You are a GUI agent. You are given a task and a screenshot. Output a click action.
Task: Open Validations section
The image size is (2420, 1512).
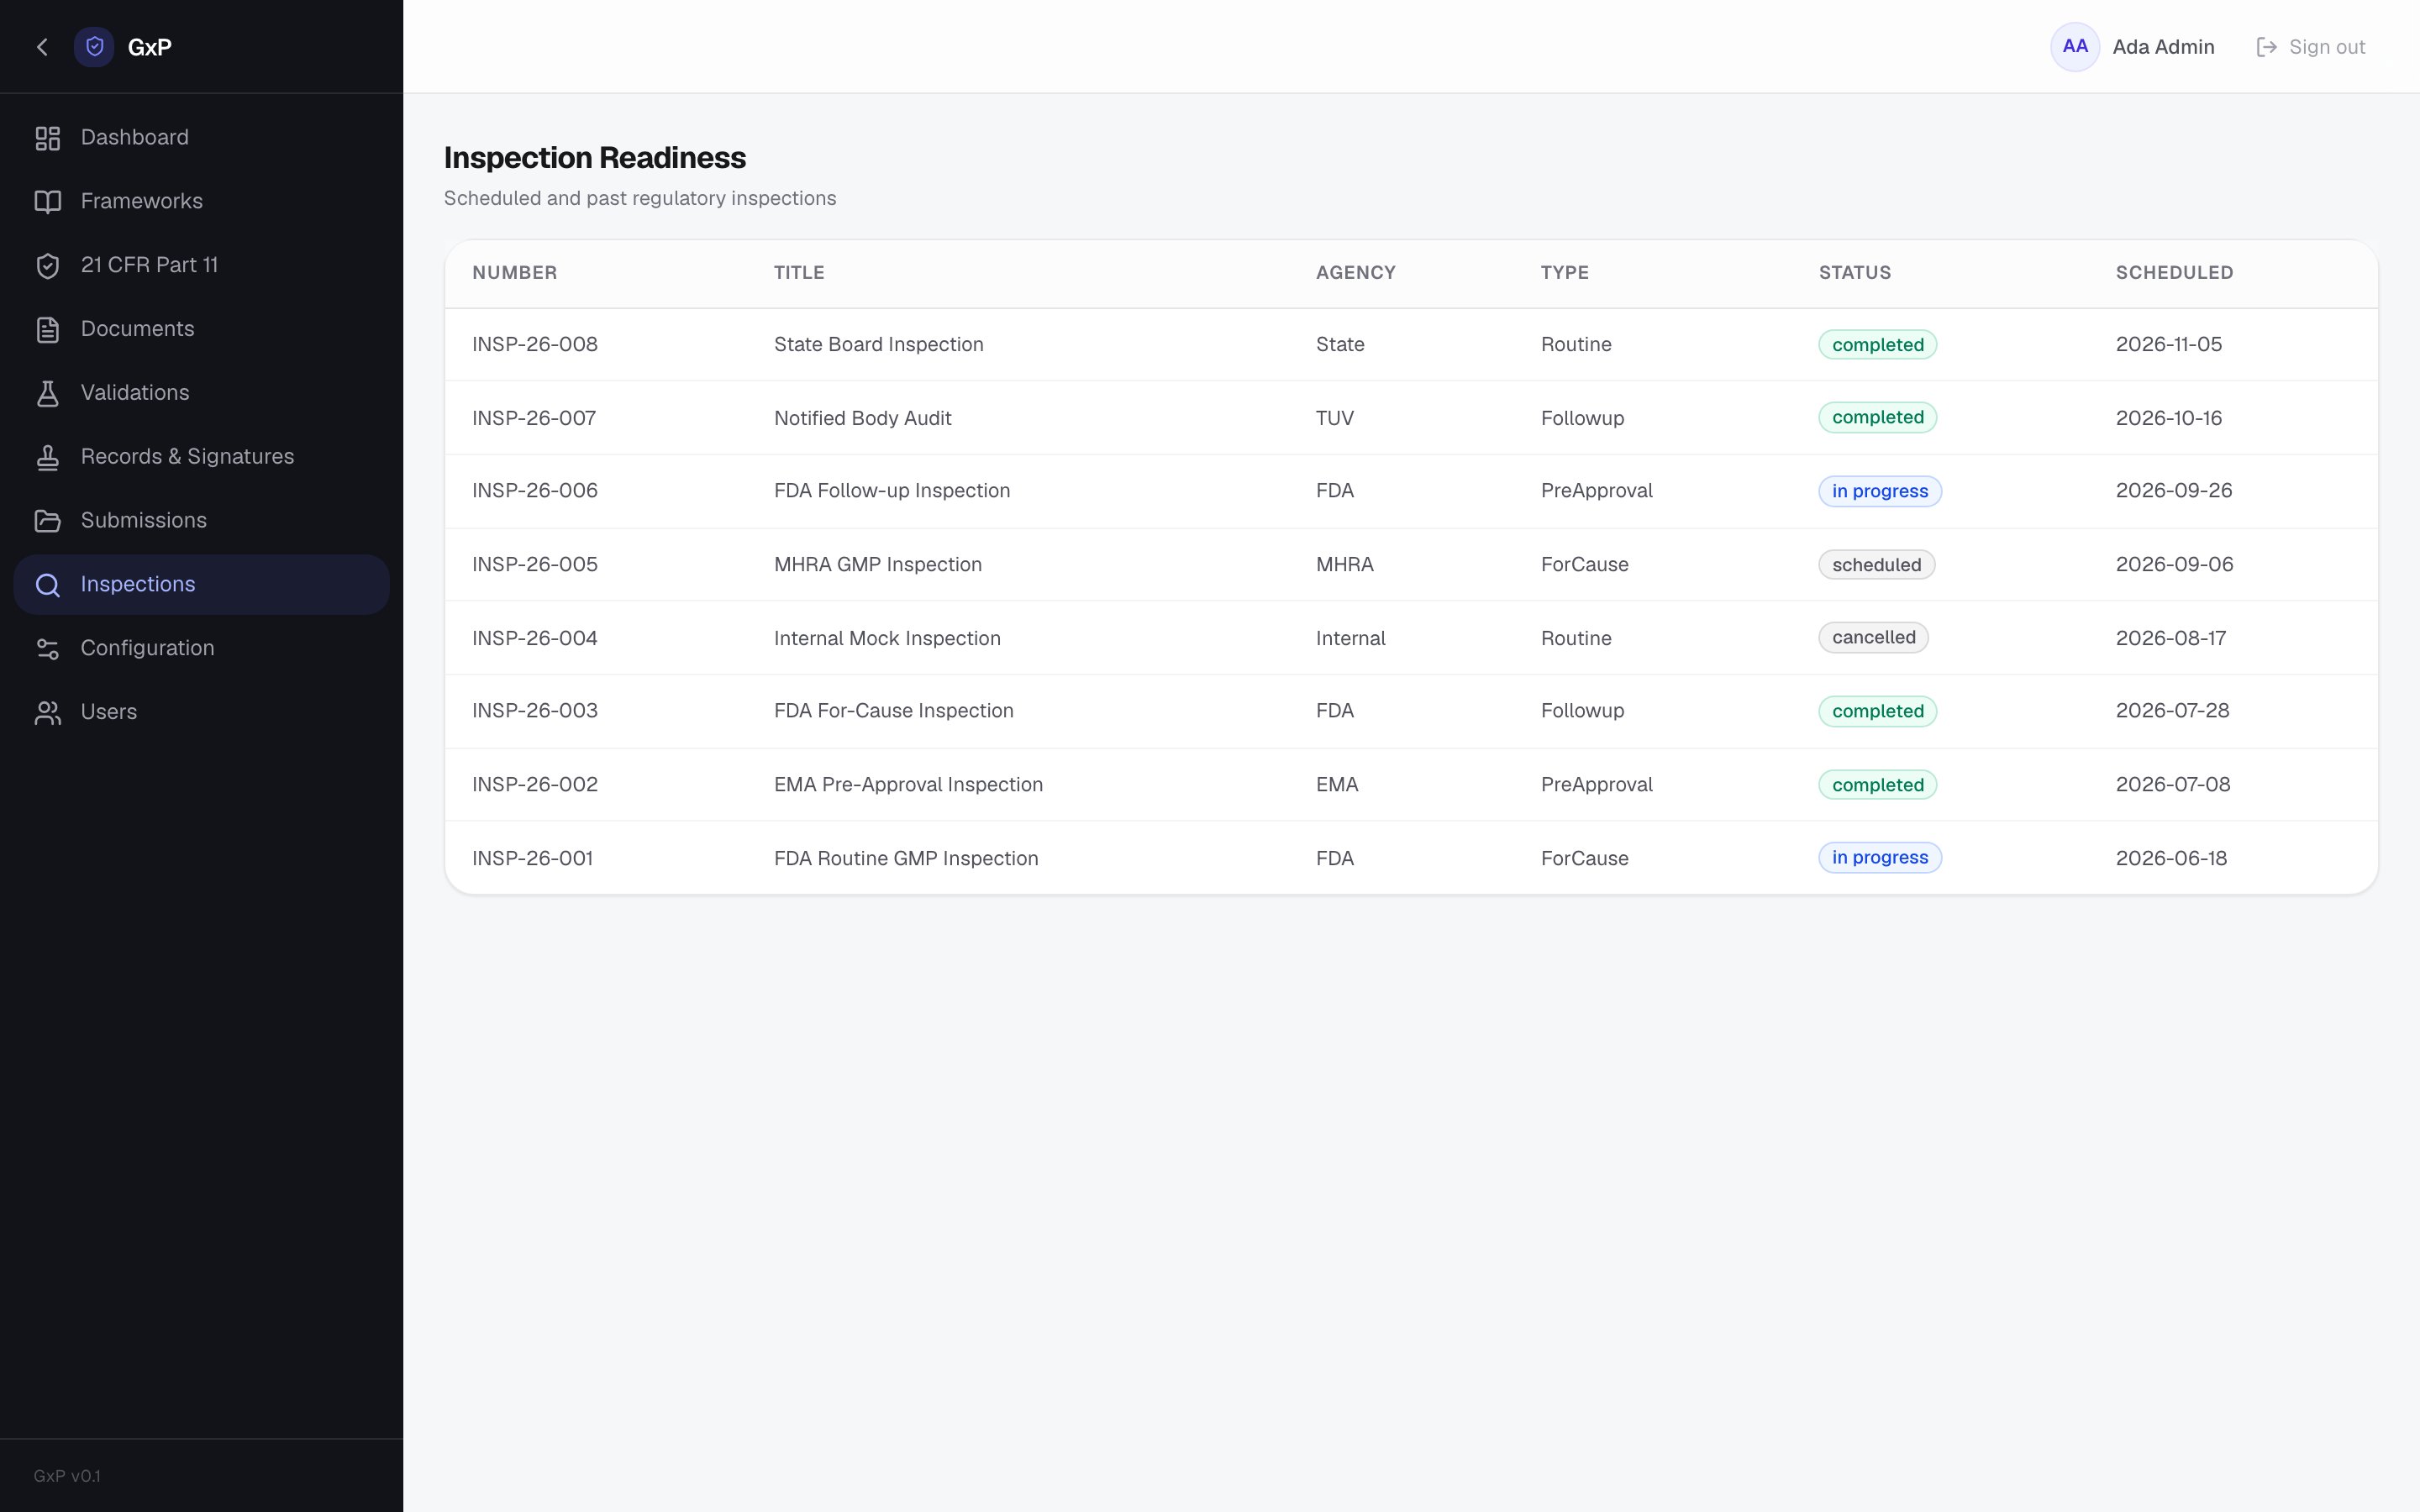pyautogui.click(x=201, y=394)
